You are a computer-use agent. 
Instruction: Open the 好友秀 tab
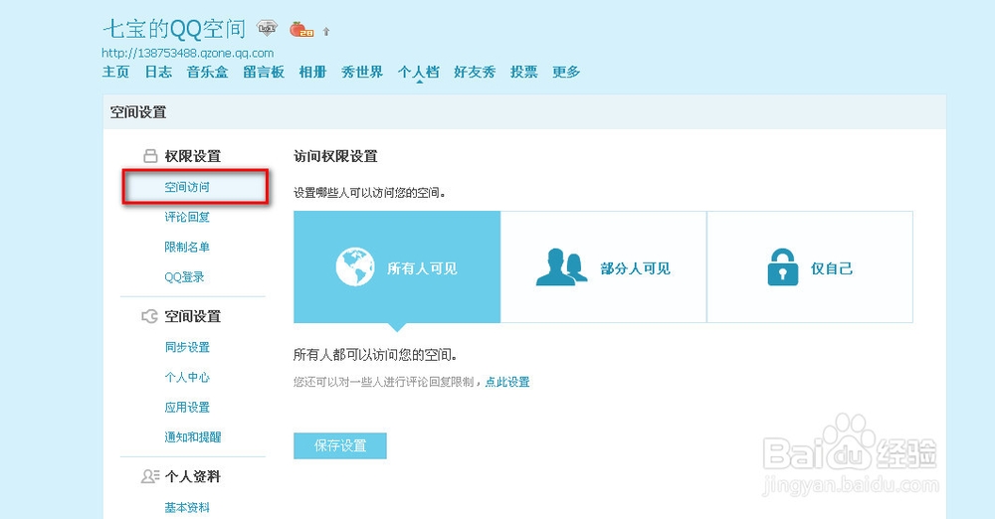475,72
